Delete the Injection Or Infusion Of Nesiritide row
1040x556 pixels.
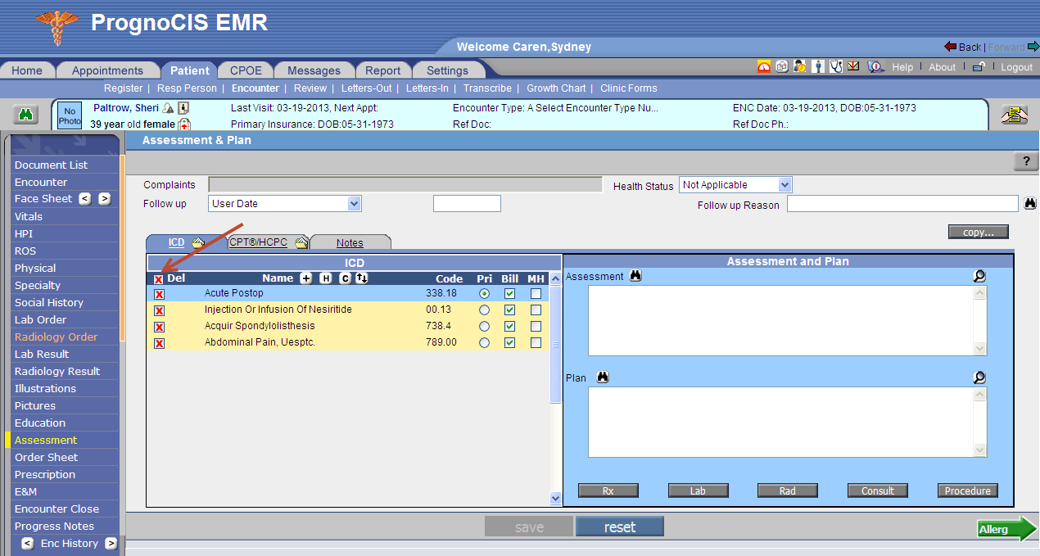click(159, 310)
